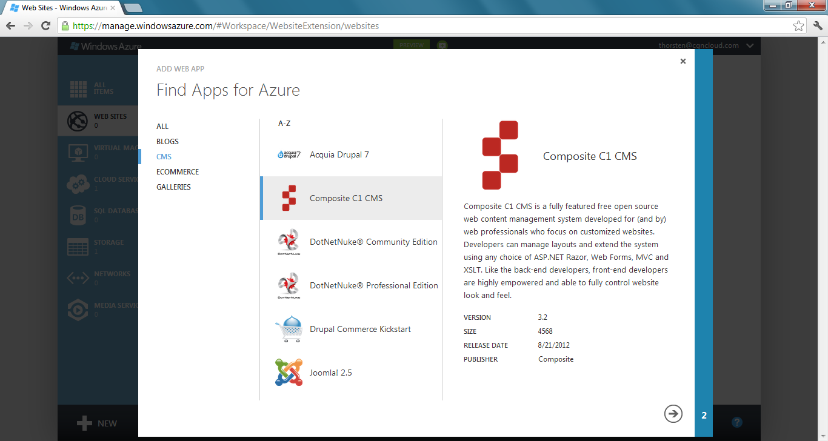Viewport: 828px width, 441px height.
Task: Reload the page with refresh button
Action: (x=45, y=26)
